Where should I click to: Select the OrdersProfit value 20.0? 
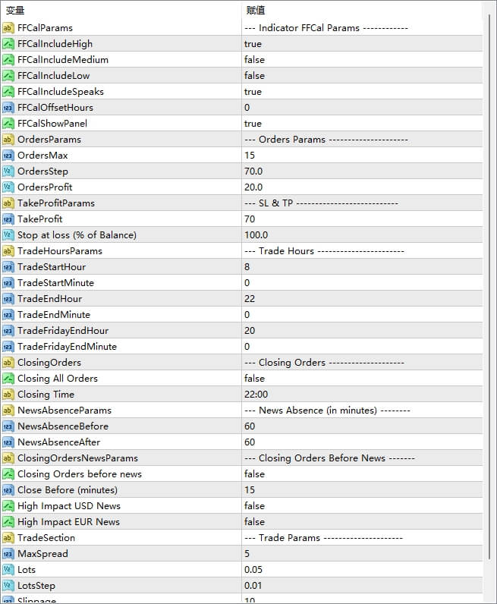[253, 187]
